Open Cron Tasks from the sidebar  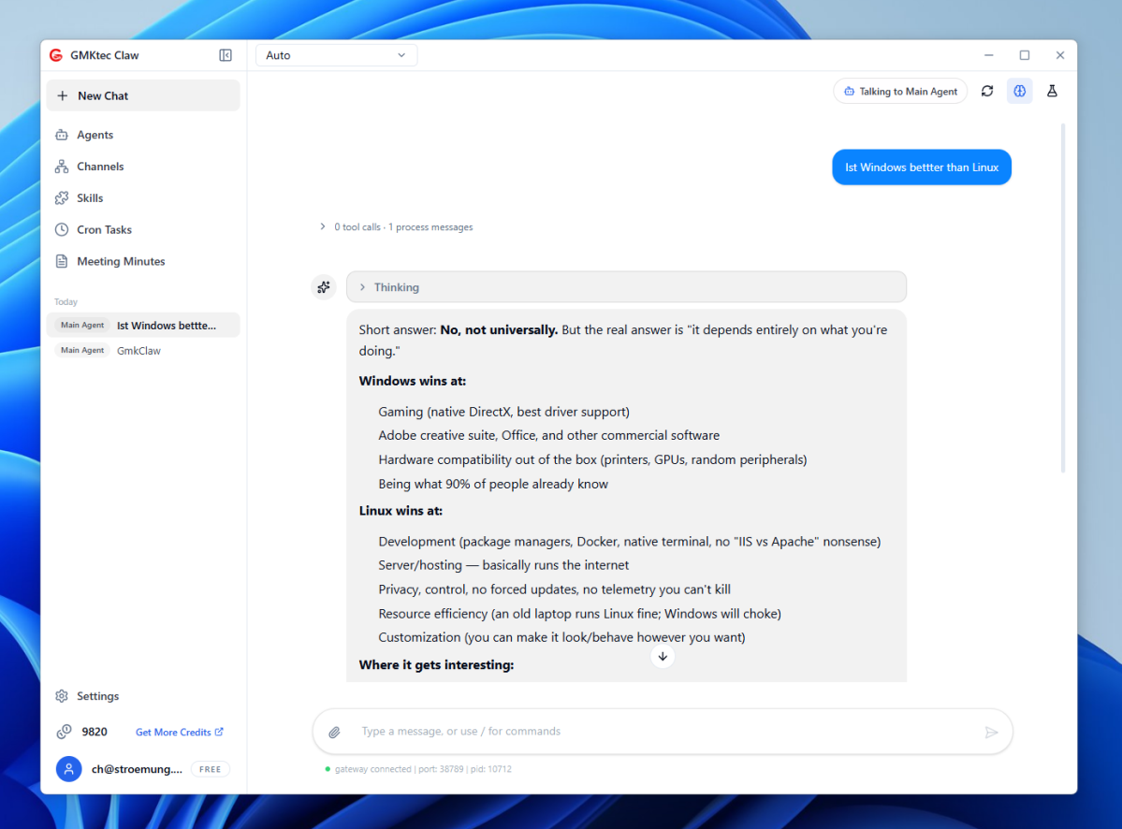coord(143,229)
